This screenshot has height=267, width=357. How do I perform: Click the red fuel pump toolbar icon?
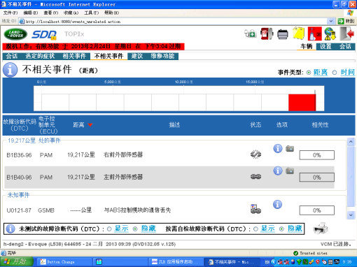[x=267, y=34]
